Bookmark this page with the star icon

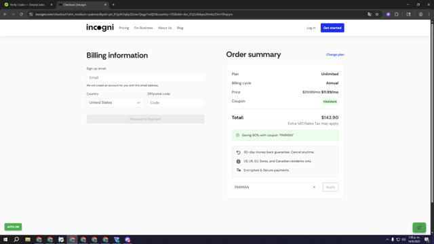click(377, 14)
